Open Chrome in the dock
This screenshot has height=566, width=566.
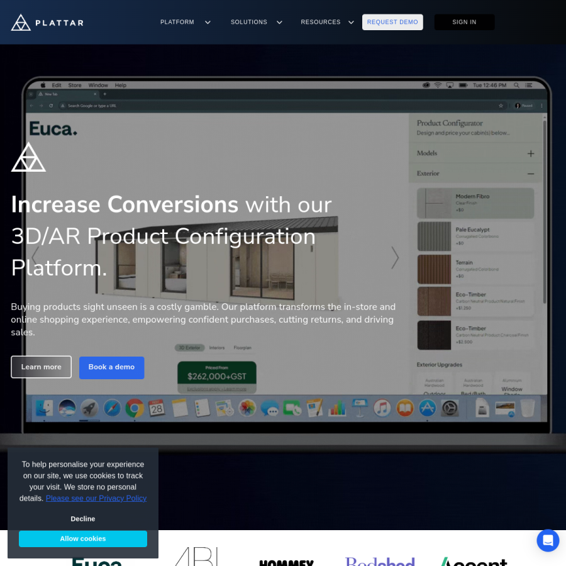[x=135, y=408]
